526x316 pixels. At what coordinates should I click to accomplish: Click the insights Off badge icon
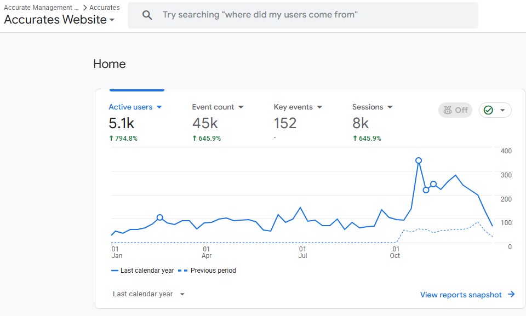448,110
